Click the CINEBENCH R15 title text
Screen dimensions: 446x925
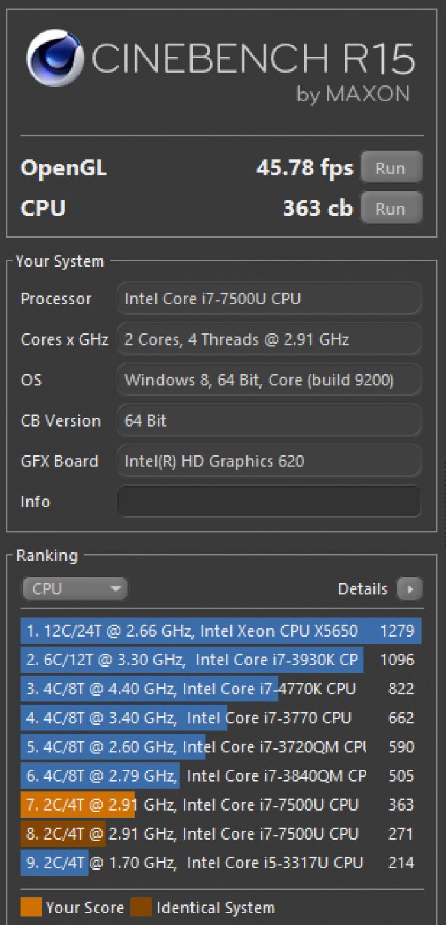click(x=257, y=58)
